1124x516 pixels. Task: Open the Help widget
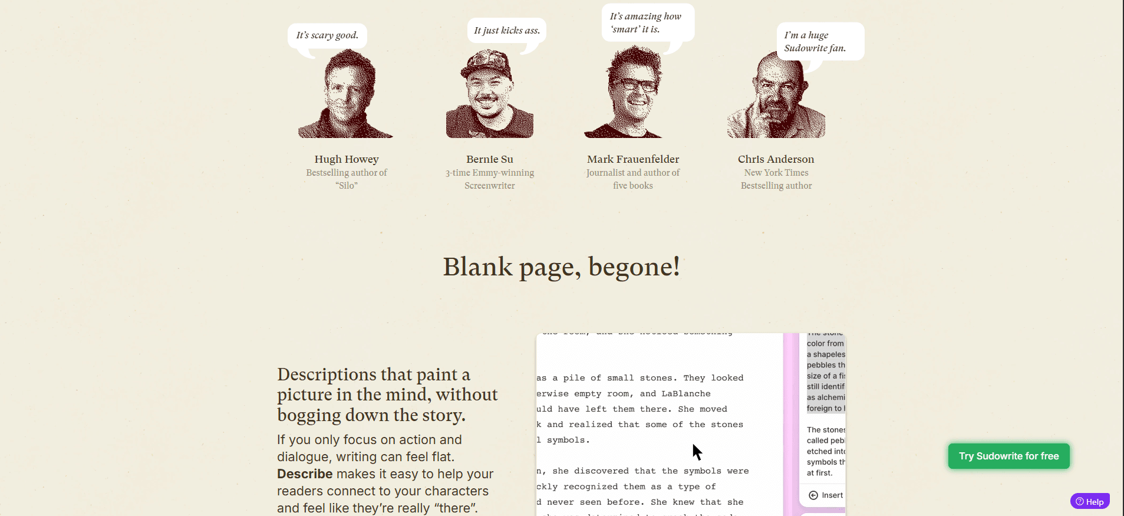click(x=1090, y=502)
